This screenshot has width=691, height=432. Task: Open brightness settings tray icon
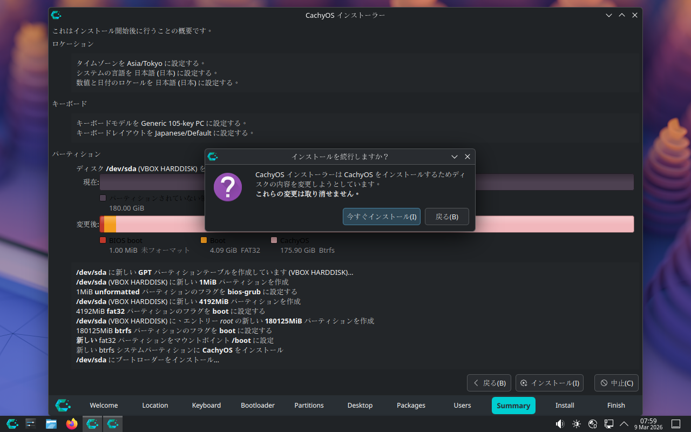click(x=576, y=424)
